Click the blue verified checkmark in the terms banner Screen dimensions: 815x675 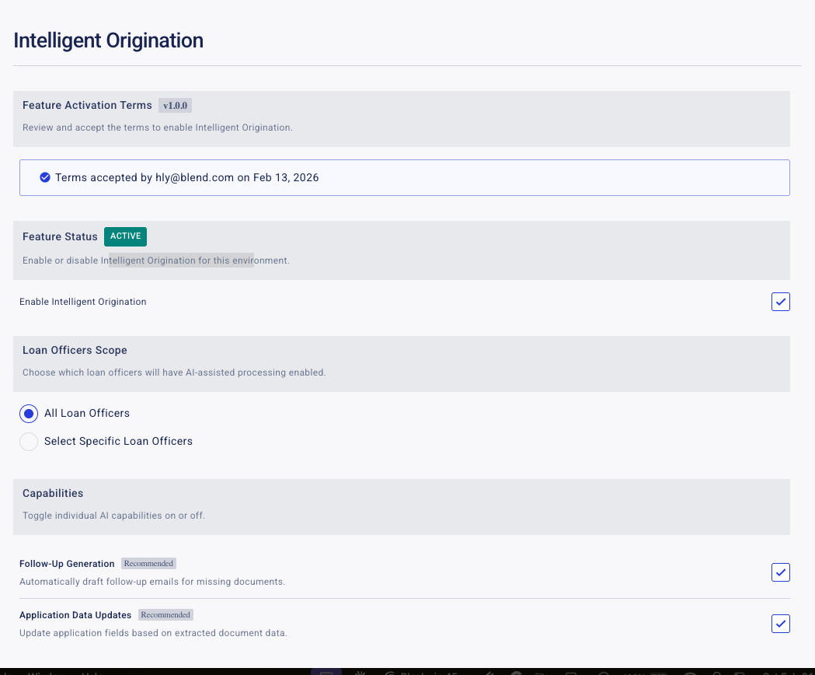(45, 177)
